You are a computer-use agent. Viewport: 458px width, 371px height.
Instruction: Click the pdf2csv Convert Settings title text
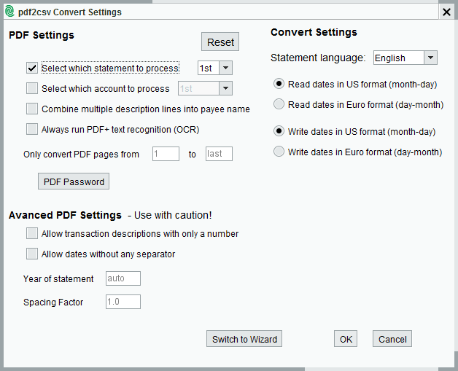[x=70, y=12]
